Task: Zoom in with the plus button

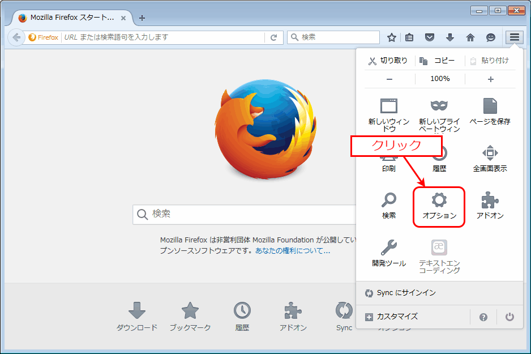Action: [490, 79]
